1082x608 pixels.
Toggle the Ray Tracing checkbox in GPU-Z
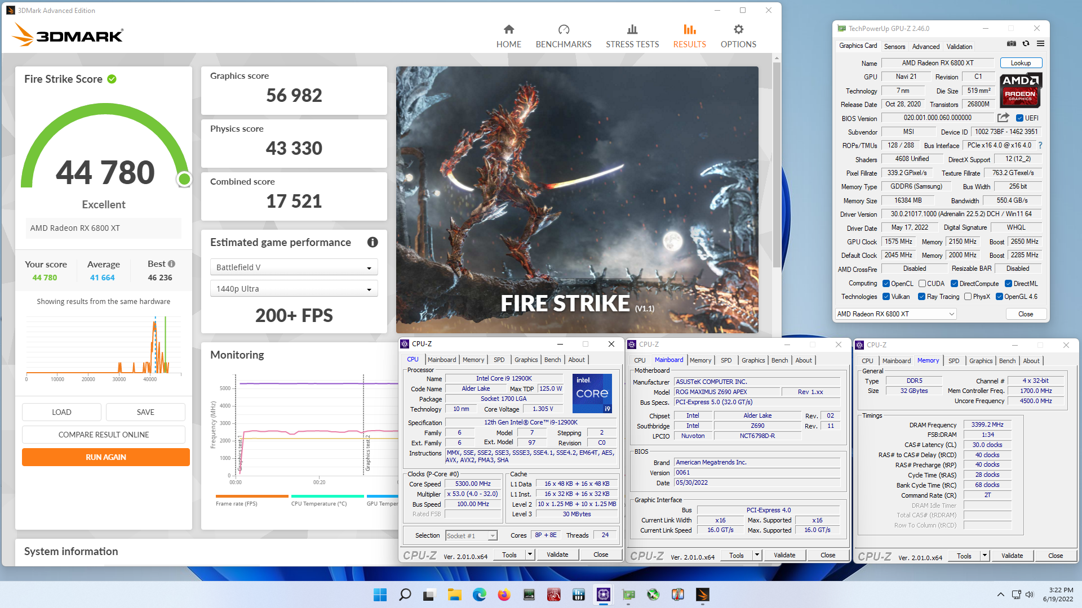(x=921, y=297)
